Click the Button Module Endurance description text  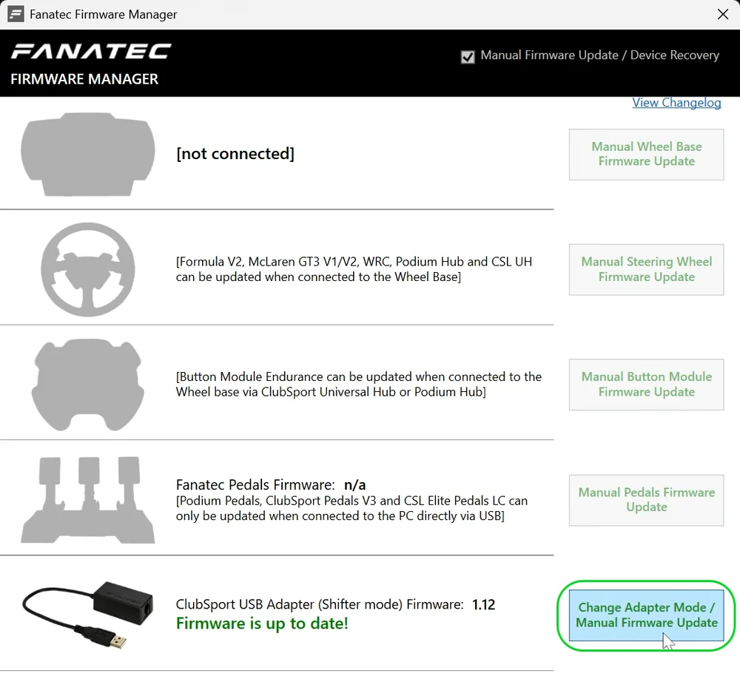pos(359,385)
